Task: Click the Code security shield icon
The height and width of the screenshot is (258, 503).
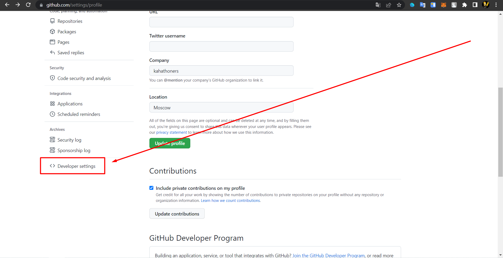Action: [x=52, y=78]
